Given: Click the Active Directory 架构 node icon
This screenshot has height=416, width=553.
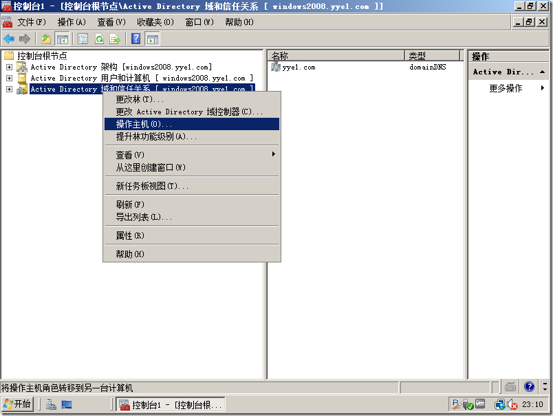Looking at the screenshot, I should [x=22, y=67].
